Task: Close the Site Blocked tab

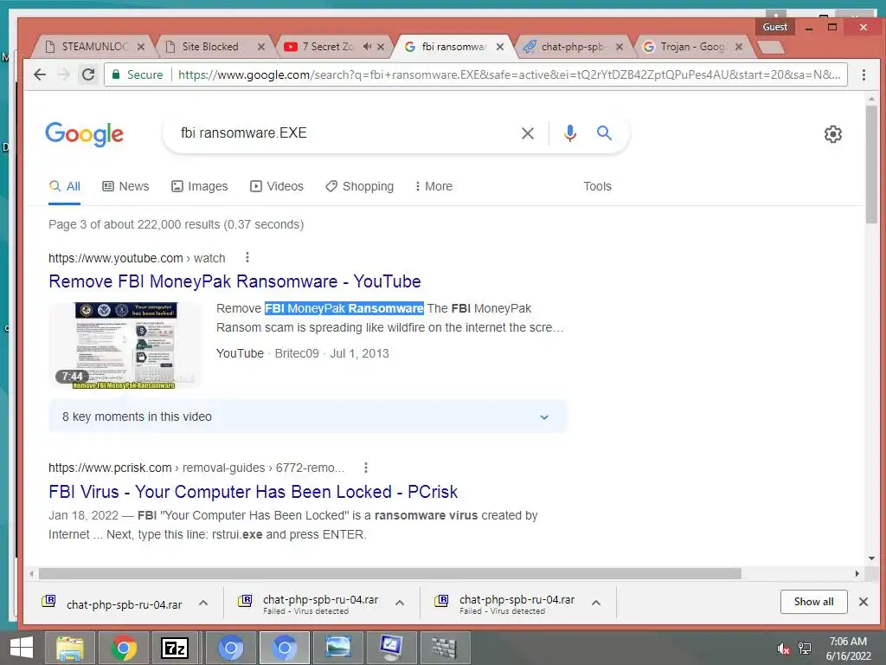Action: [x=261, y=47]
